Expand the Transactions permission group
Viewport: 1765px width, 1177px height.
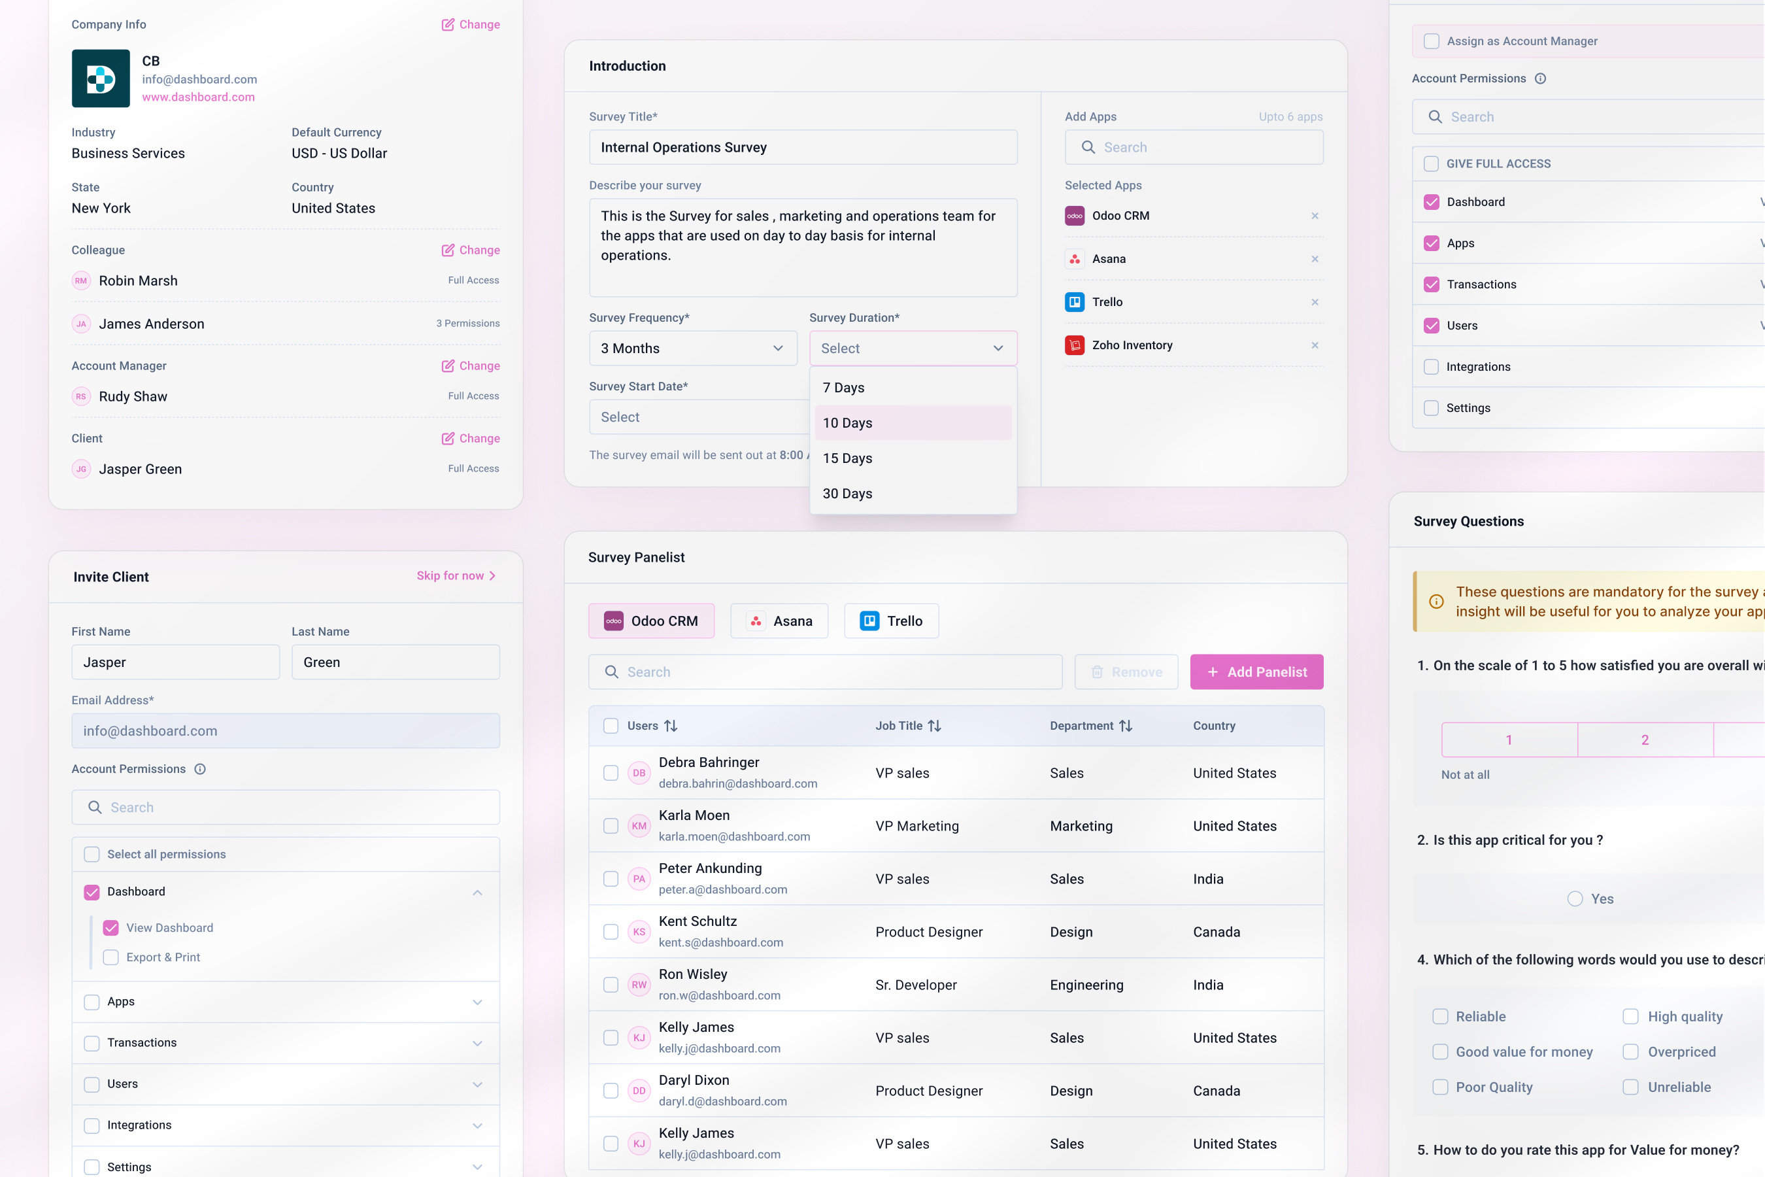[x=478, y=1043]
